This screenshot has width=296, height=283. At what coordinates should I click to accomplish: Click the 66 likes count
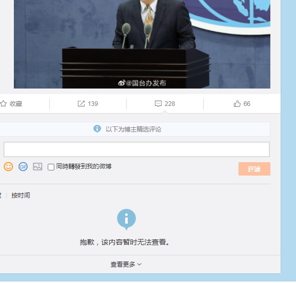(x=247, y=104)
